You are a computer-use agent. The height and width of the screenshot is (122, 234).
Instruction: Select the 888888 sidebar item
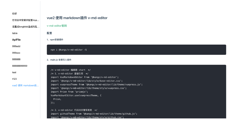[16, 59]
